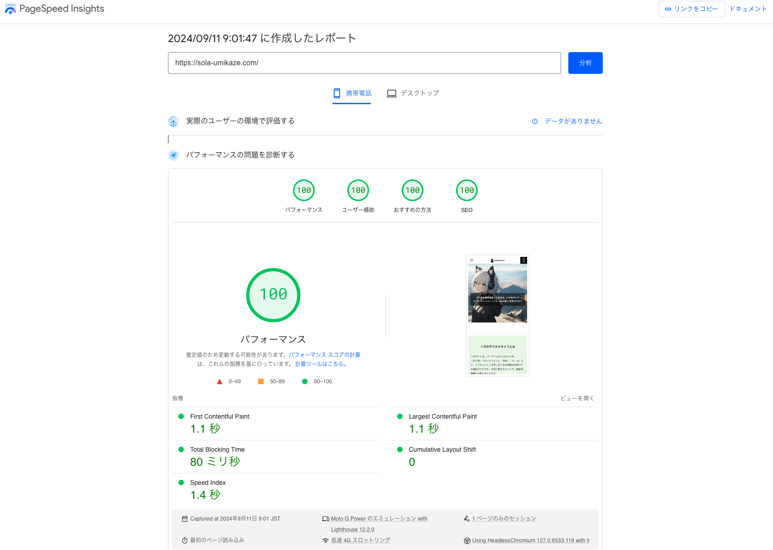Jump to ユーザー補助 score gauge
Image resolution: width=773 pixels, height=550 pixels.
coord(358,190)
